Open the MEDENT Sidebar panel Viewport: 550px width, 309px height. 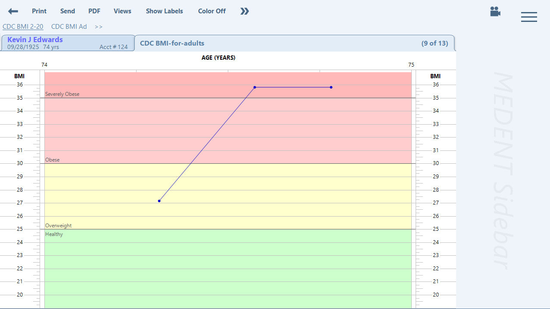[x=503, y=171]
